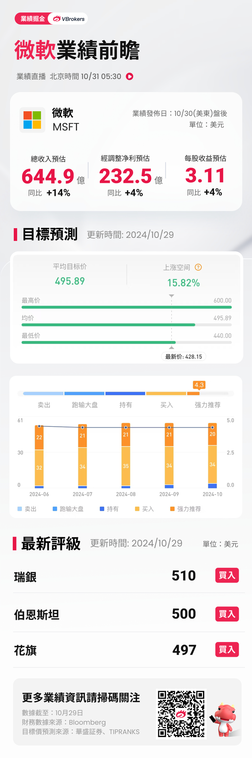
Task: Click the 均价 495.89 progress bar
Action: point(127,325)
